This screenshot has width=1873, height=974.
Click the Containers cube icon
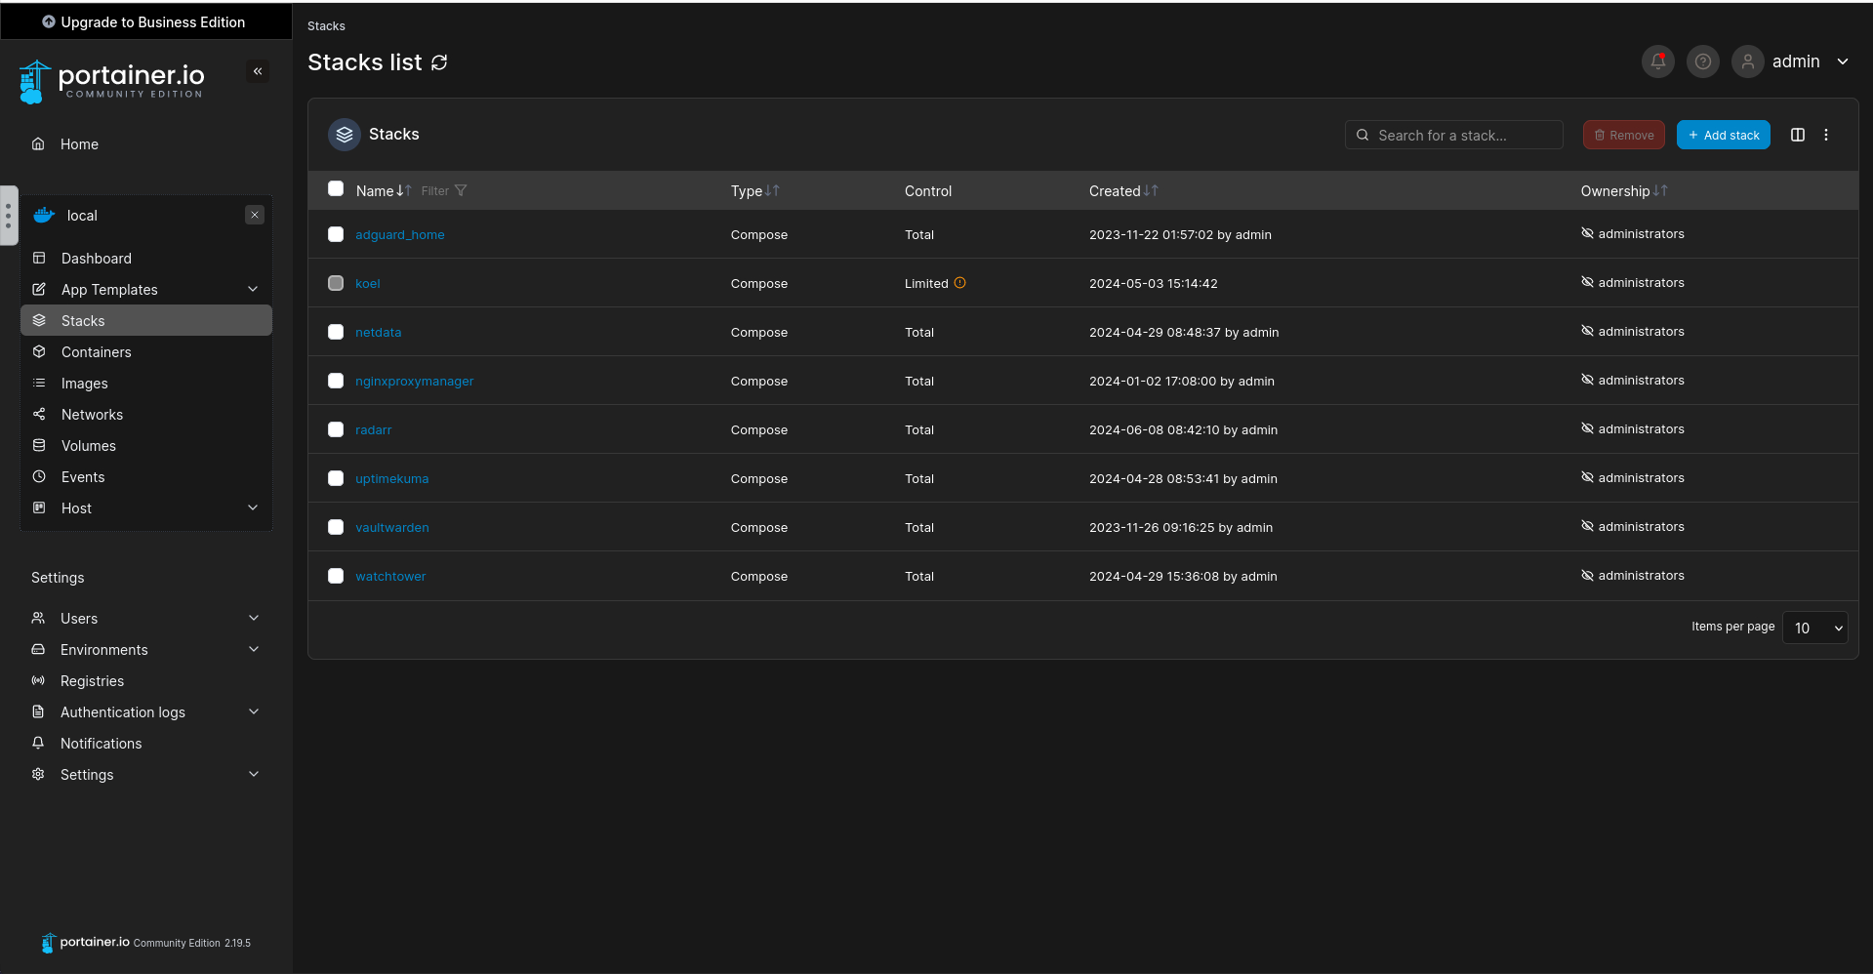[x=39, y=351]
